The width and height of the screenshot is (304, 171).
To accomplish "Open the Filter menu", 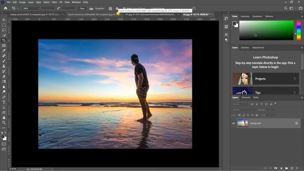I will point(54,2).
